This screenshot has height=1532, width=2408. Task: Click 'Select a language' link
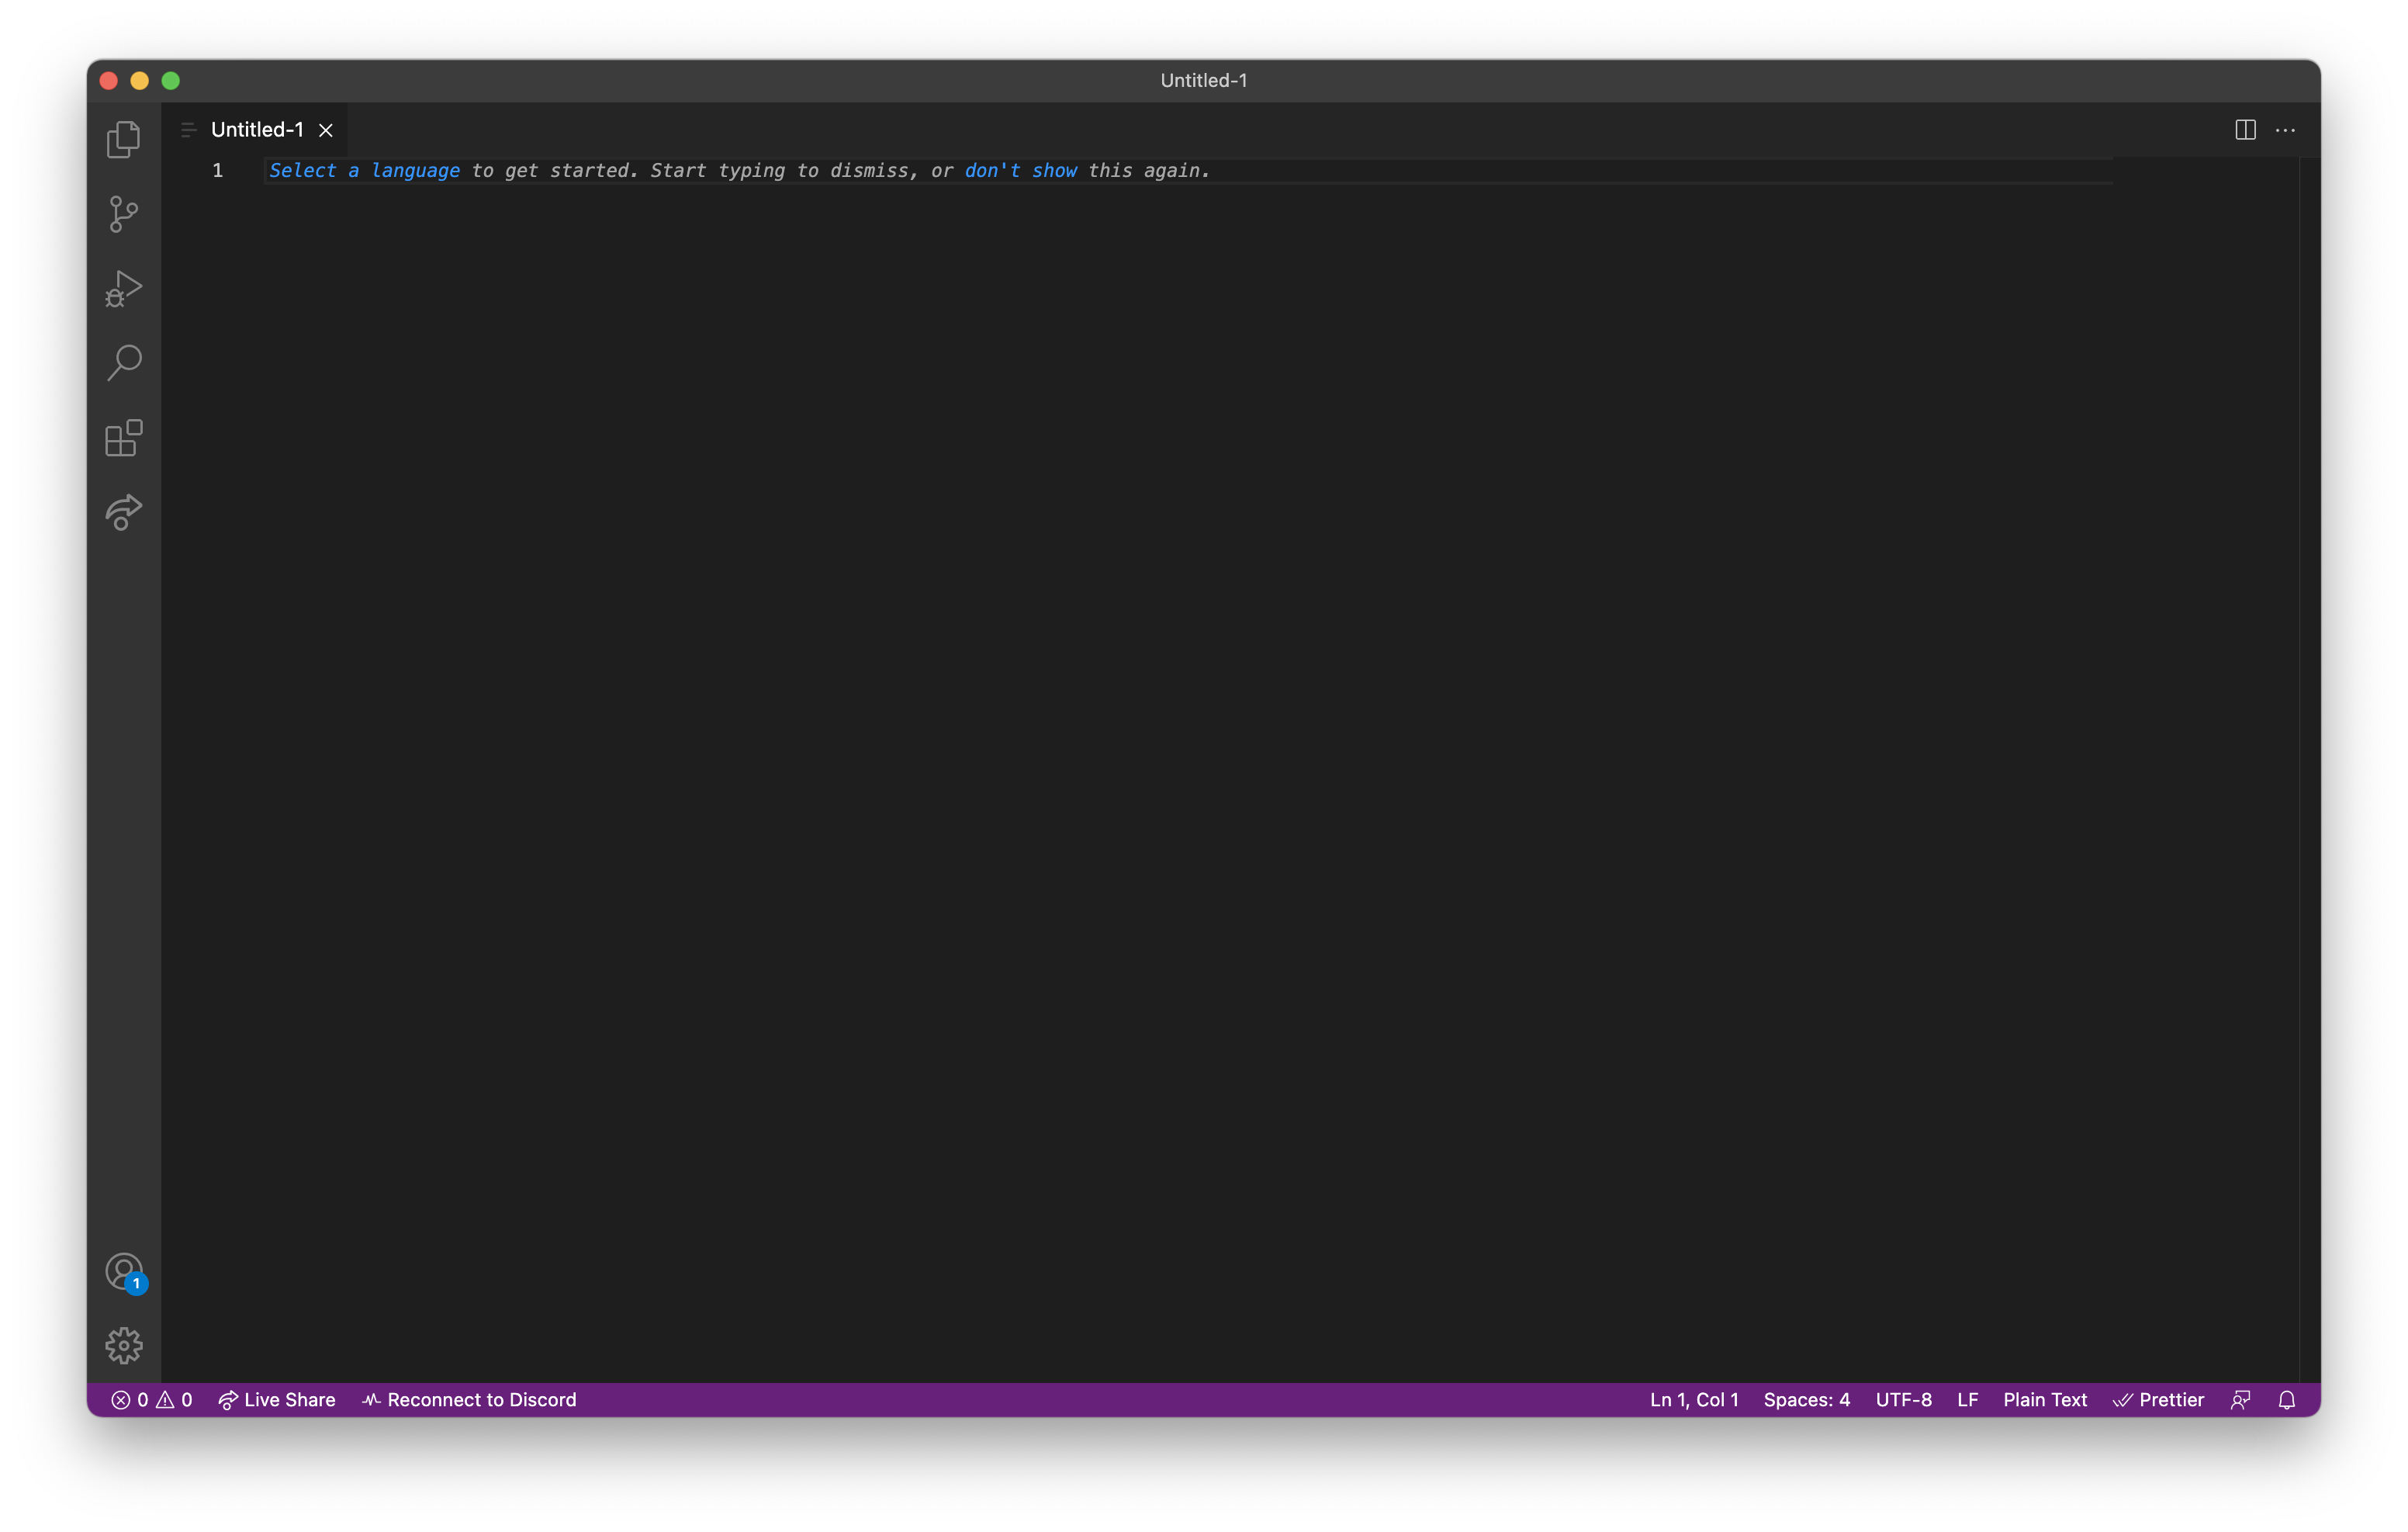pos(363,170)
